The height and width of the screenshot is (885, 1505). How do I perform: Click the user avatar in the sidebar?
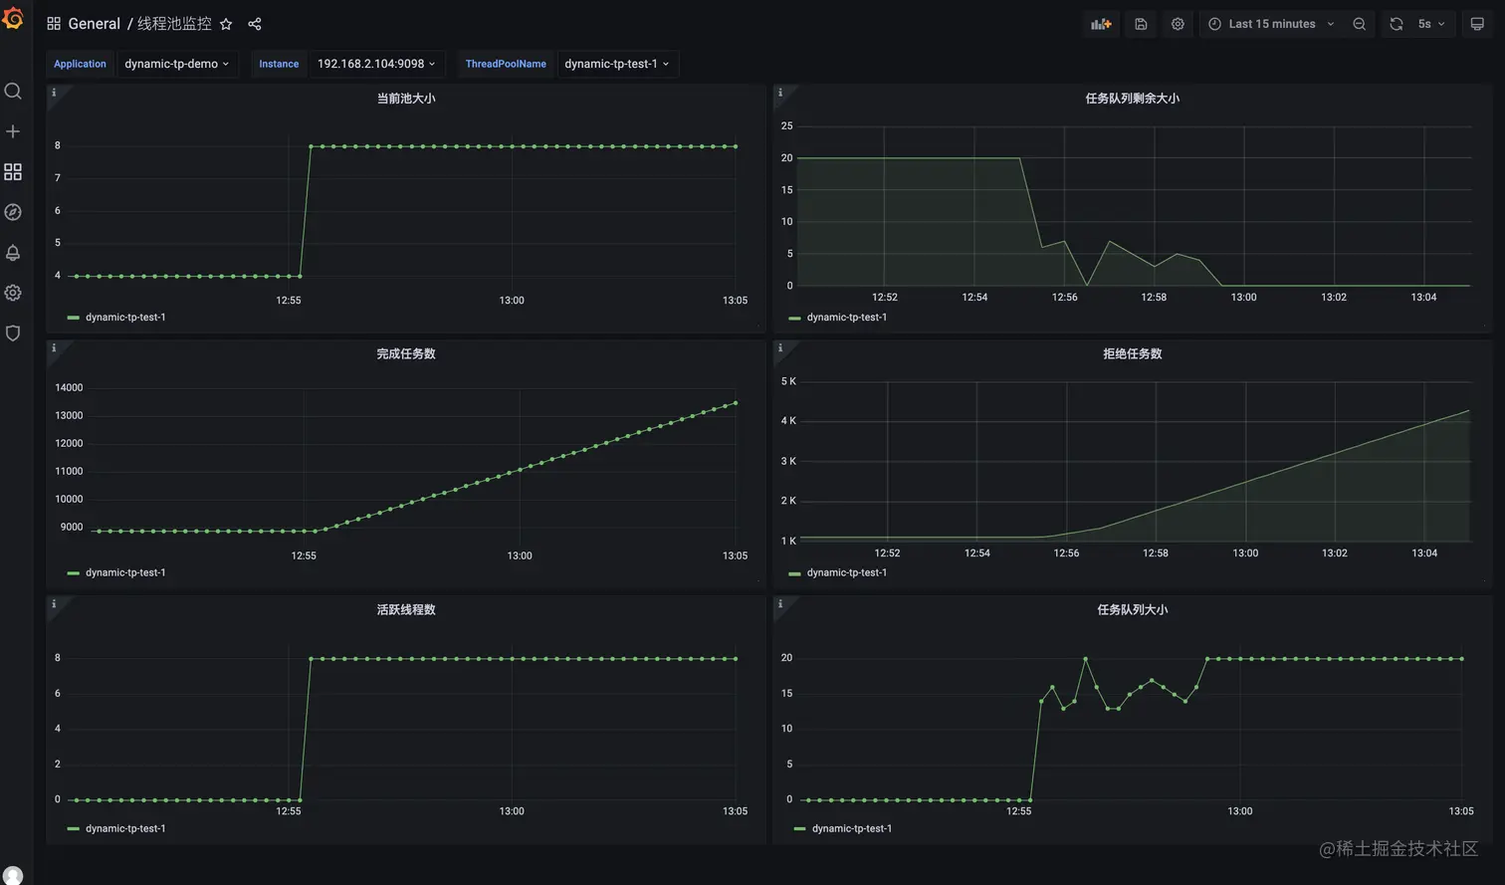tap(13, 876)
